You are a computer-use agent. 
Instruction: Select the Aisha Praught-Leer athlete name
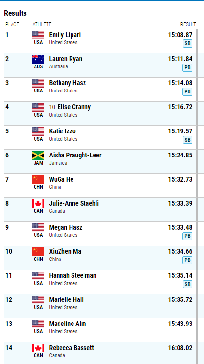[x=75, y=156]
